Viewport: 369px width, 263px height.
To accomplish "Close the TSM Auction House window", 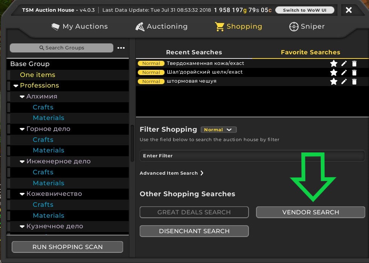I will click(x=349, y=10).
